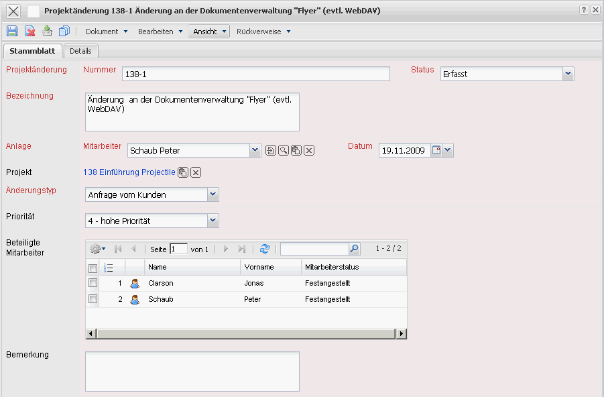This screenshot has height=397, width=604.
Task: Remove the Projekt link with X icon
Action: coord(196,173)
